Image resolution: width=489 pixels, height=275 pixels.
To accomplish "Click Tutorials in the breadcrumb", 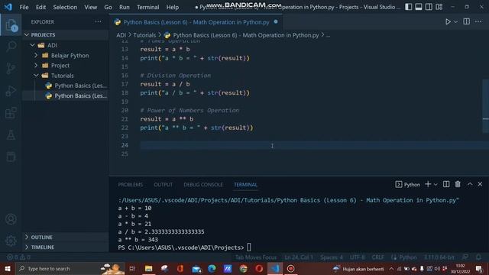I will (x=144, y=35).
